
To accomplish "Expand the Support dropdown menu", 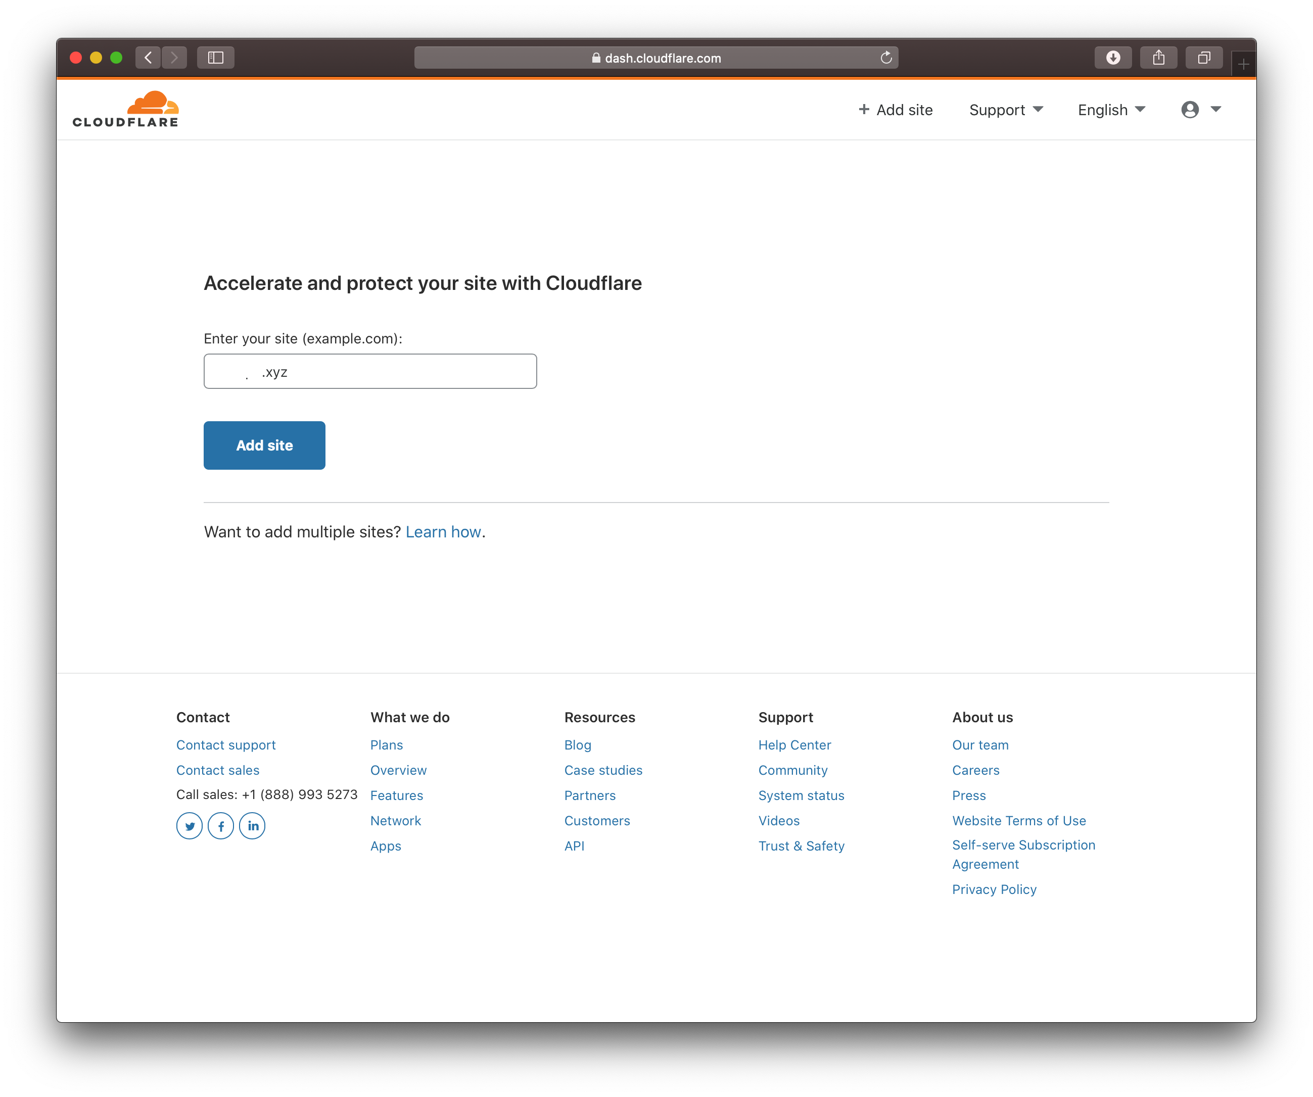I will [1006, 109].
